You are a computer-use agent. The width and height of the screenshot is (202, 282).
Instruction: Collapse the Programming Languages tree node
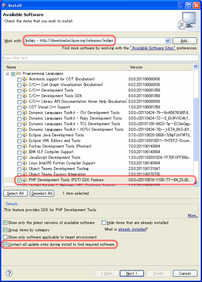pyautogui.click(x=7, y=73)
